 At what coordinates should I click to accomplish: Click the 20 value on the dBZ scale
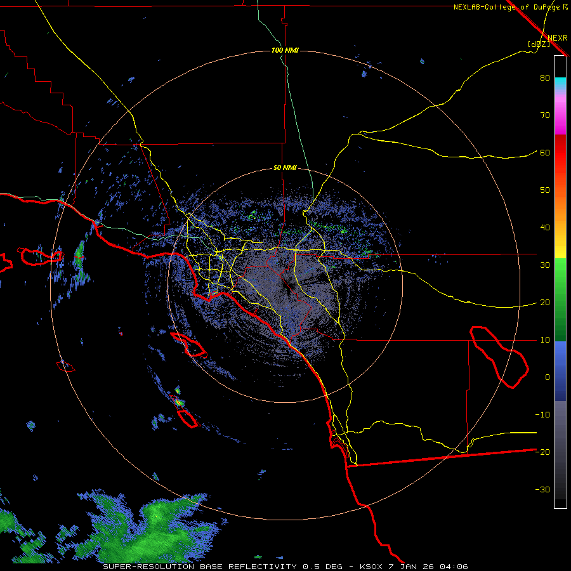coord(545,302)
